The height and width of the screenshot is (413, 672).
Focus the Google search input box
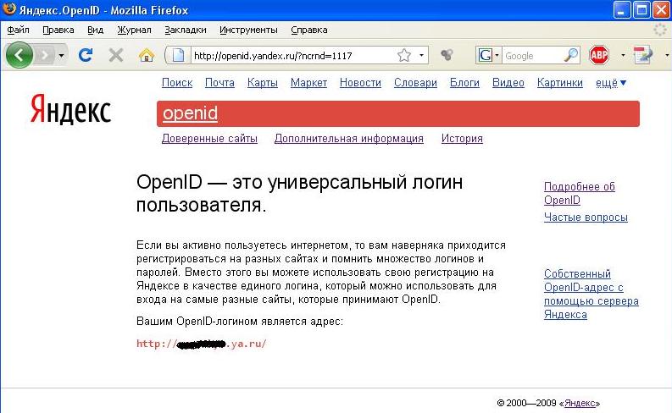click(x=532, y=56)
